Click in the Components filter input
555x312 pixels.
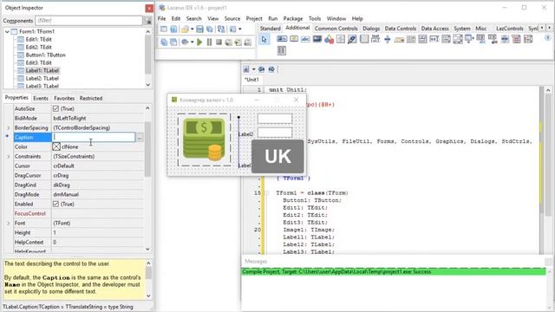click(x=88, y=21)
